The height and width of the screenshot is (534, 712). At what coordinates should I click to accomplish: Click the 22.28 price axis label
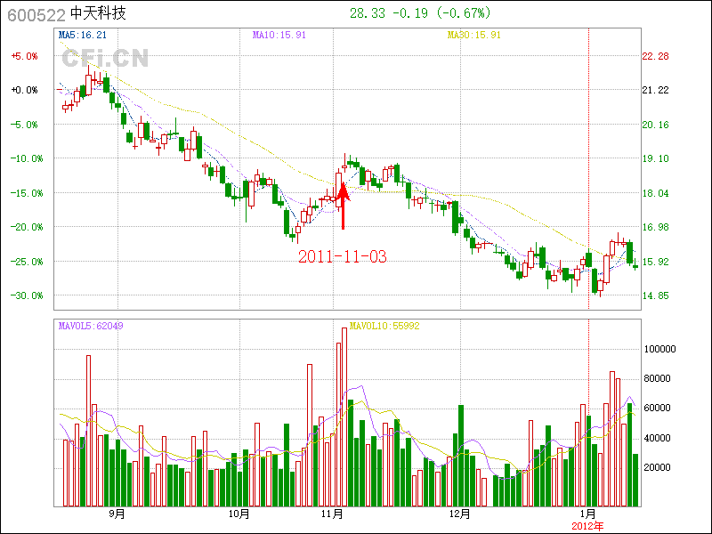tap(655, 56)
